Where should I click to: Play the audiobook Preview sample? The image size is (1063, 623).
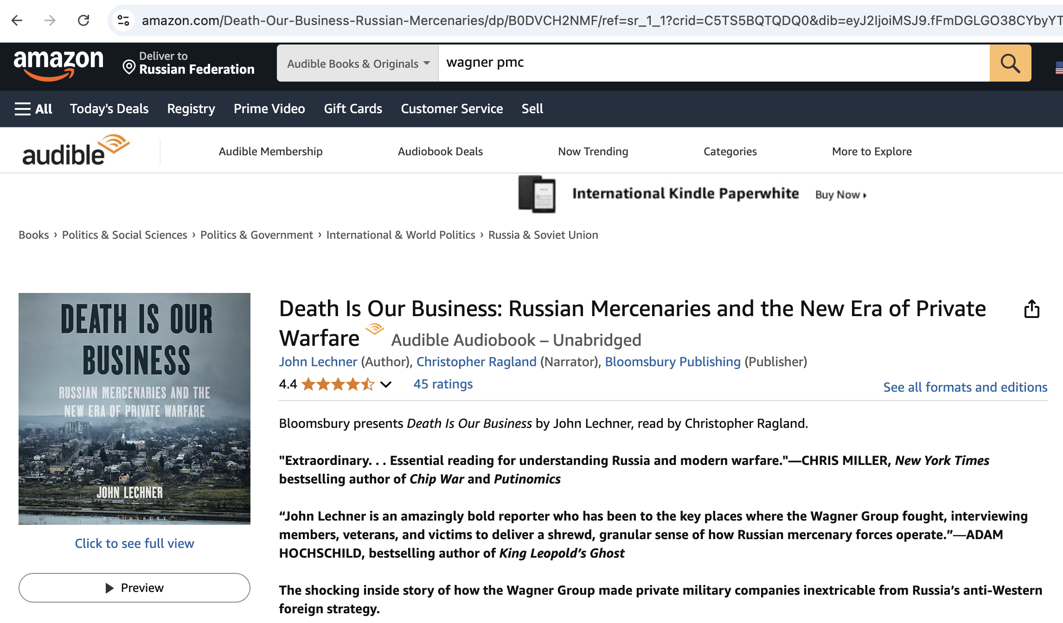point(134,588)
